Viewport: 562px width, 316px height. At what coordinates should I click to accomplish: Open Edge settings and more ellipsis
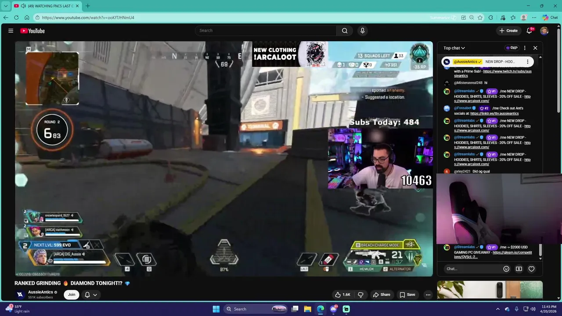point(534,18)
